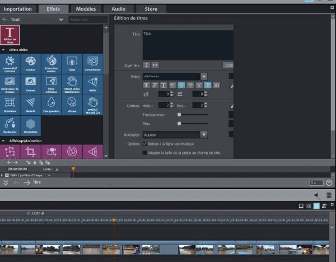This screenshot has height=262, width=336.
Task: Open the Audio tab
Action: (x=118, y=9)
